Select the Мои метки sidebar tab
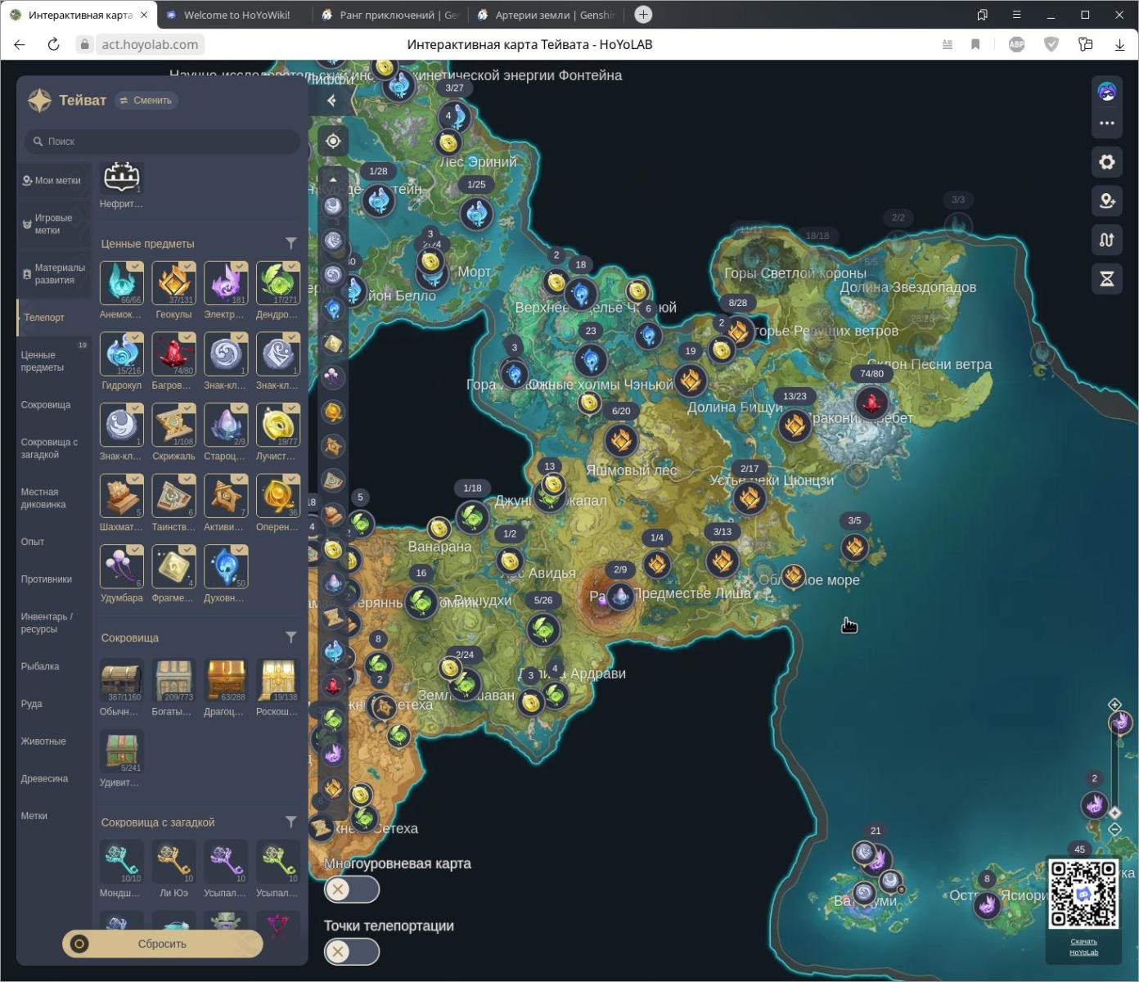 [x=54, y=181]
